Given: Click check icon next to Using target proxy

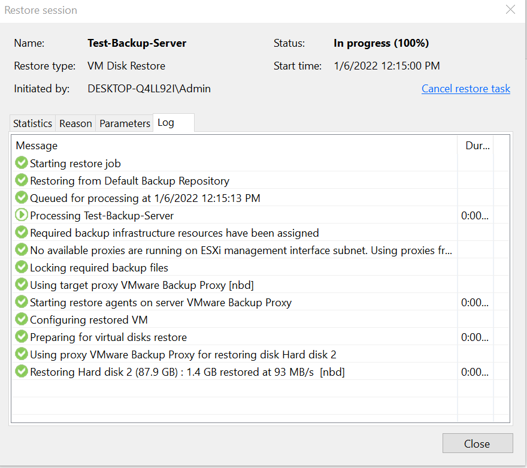Looking at the screenshot, I should [x=22, y=285].
